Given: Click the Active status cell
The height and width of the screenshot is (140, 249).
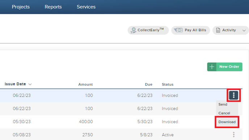Looking at the screenshot, I should 168,135.
